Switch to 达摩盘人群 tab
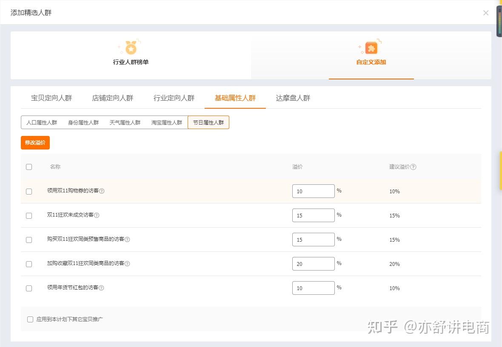 293,98
